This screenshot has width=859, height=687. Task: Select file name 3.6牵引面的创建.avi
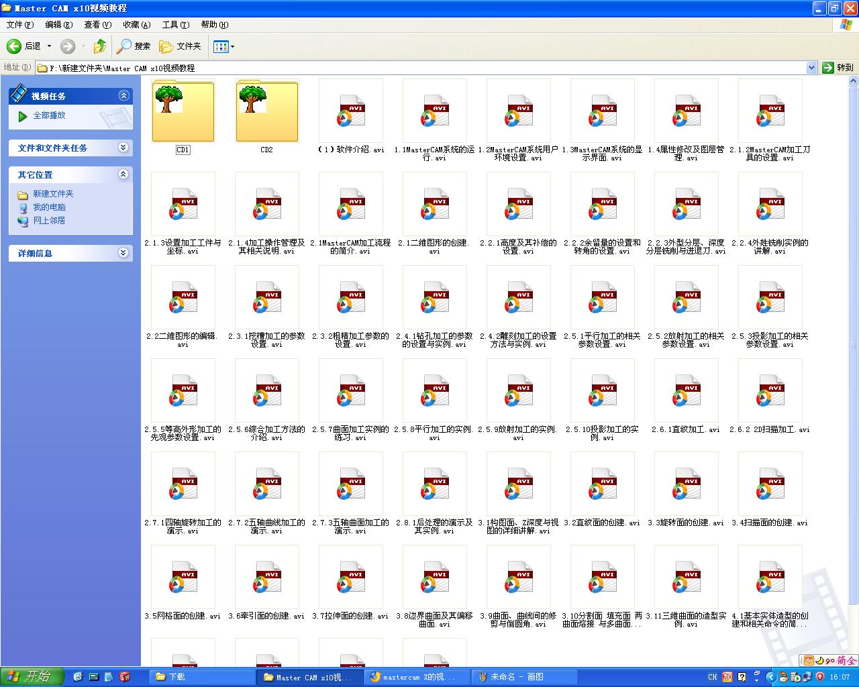(267, 616)
